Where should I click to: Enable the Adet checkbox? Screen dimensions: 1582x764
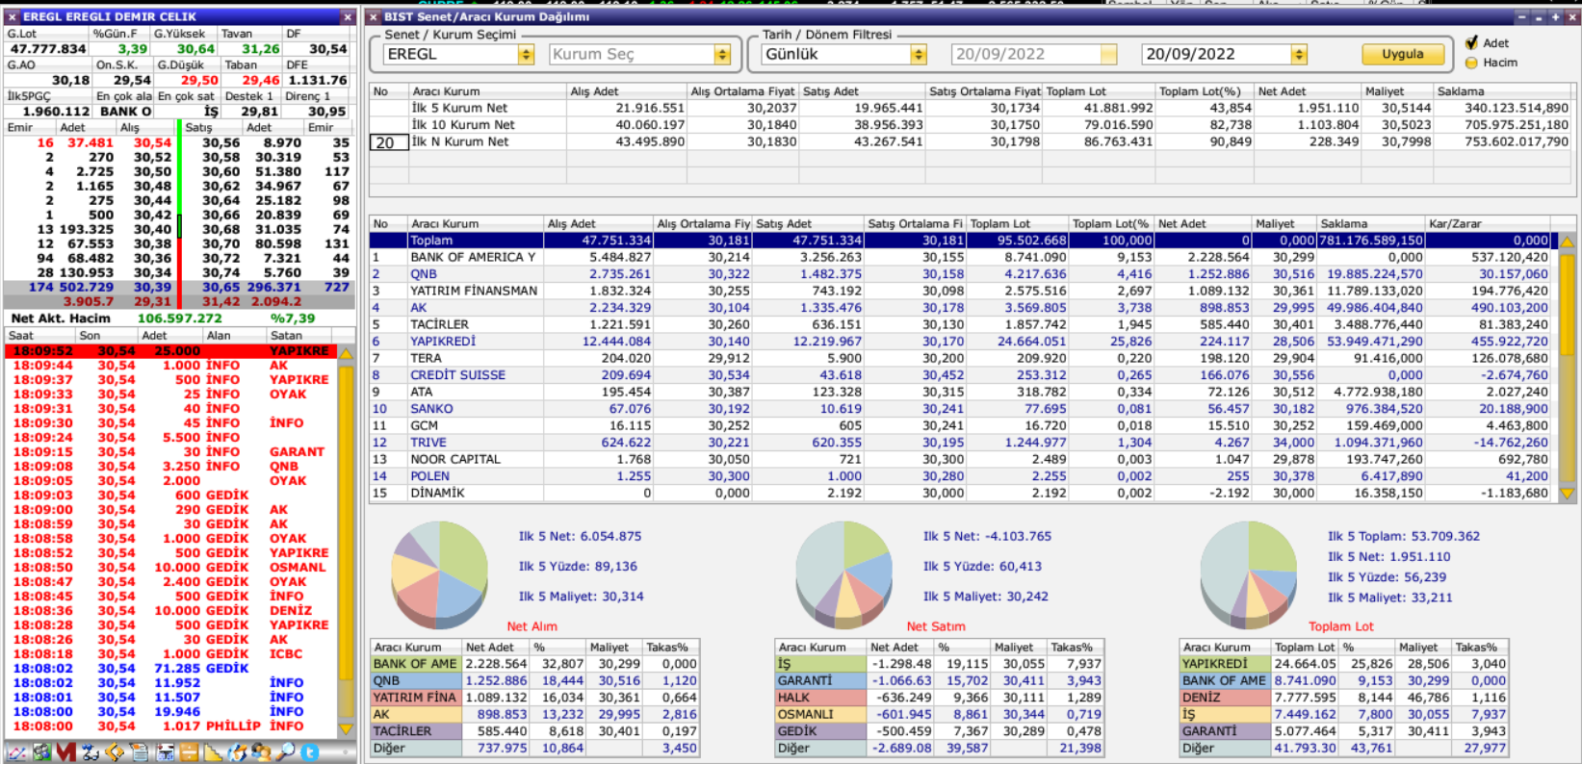tap(1471, 42)
